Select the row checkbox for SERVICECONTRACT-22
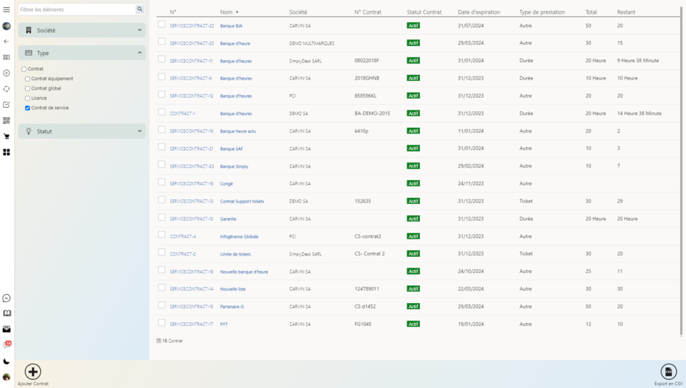 tap(161, 25)
